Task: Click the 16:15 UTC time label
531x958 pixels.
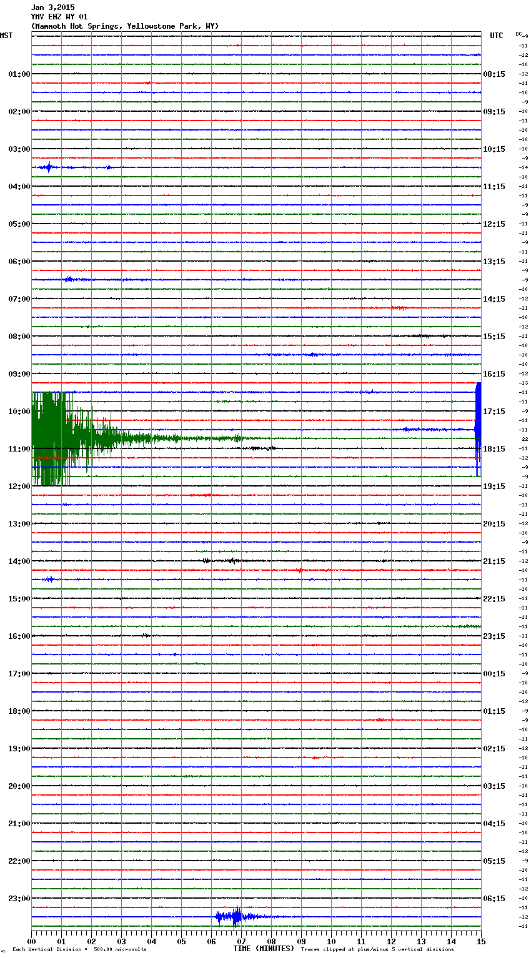Action: (x=494, y=374)
